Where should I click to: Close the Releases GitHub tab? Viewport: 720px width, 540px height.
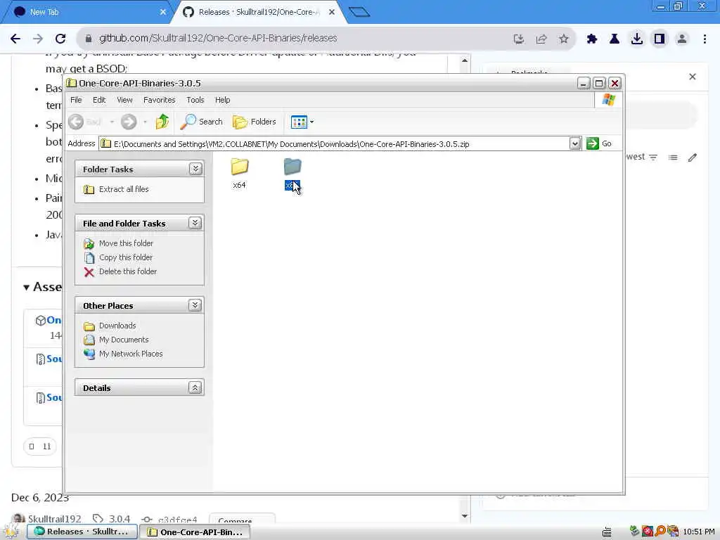point(332,13)
